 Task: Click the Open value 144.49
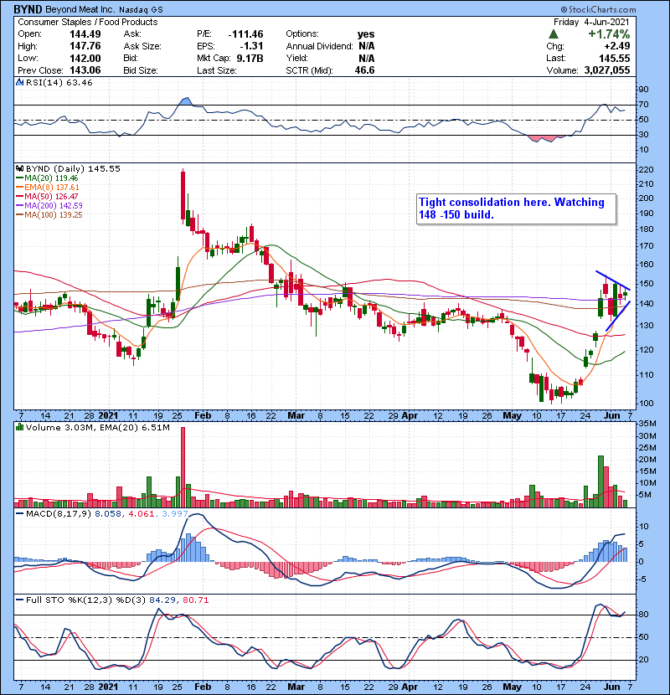click(x=85, y=34)
